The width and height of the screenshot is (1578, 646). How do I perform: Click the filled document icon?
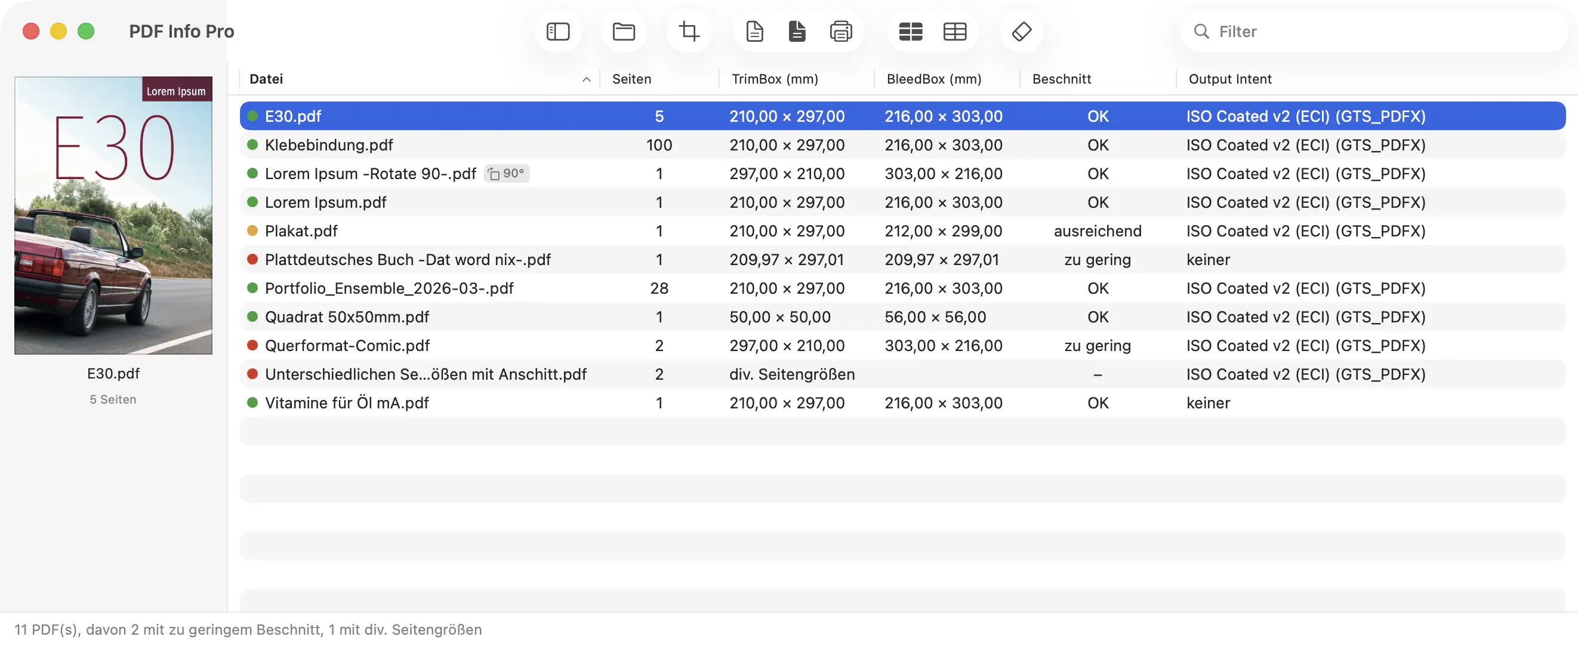pos(797,31)
